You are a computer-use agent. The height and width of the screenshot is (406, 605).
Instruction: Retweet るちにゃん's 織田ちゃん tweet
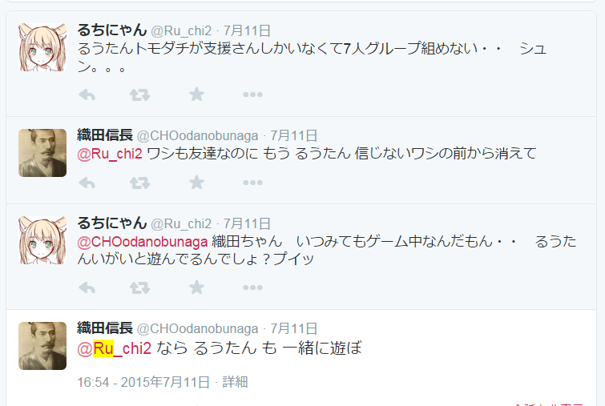(x=139, y=287)
